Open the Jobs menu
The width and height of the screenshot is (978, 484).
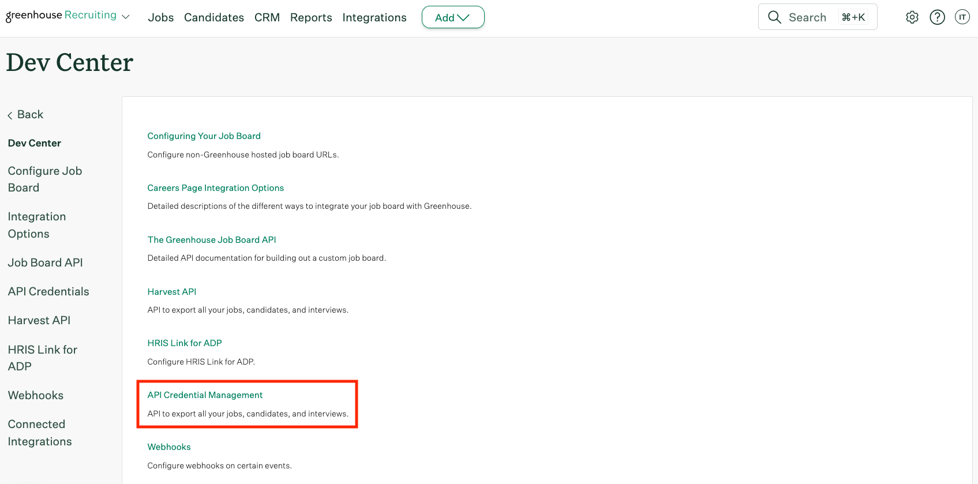pyautogui.click(x=161, y=17)
